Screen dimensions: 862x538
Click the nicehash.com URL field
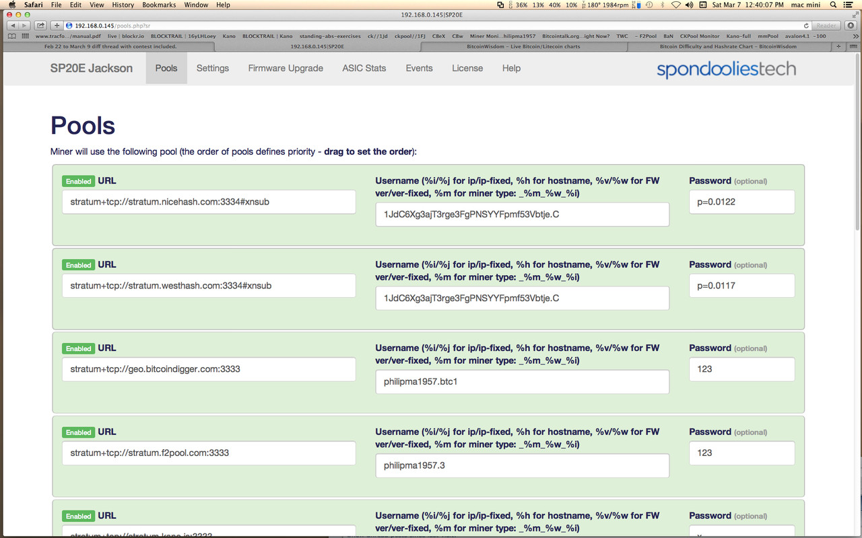(209, 202)
